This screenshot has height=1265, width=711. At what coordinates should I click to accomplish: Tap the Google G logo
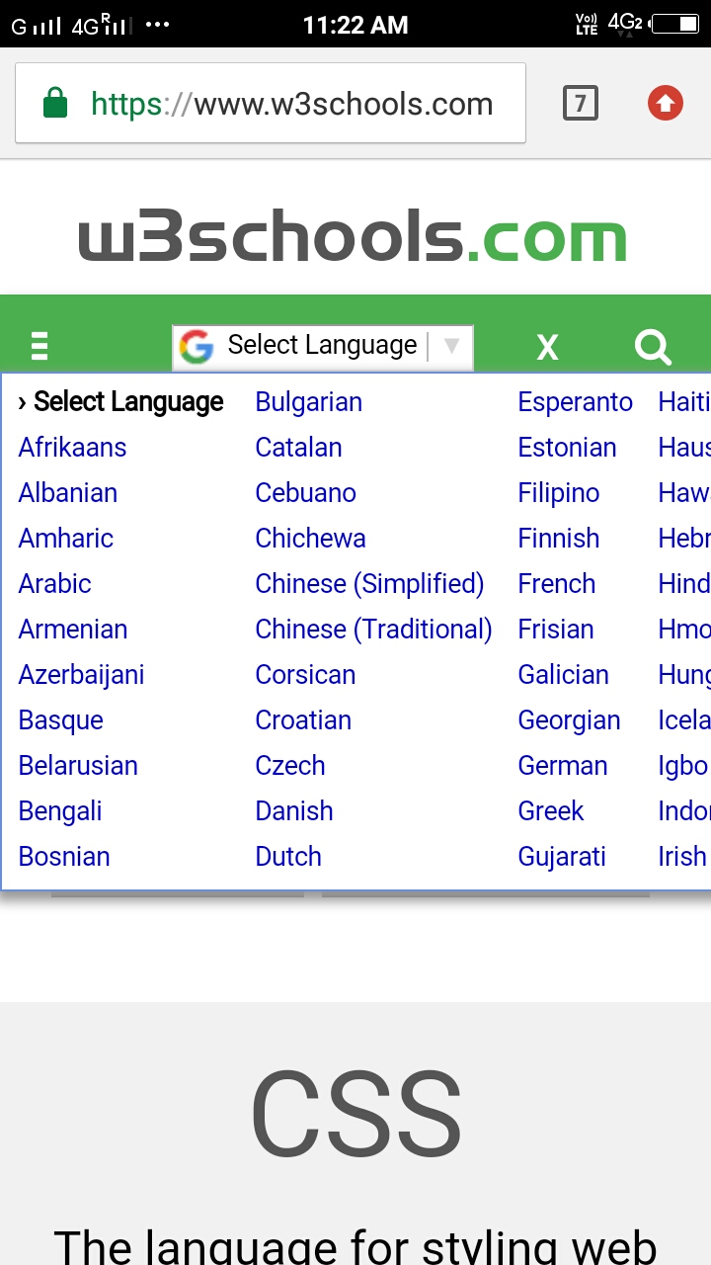[197, 347]
